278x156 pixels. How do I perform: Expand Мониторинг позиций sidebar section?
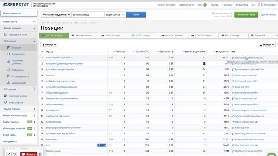[34, 128]
